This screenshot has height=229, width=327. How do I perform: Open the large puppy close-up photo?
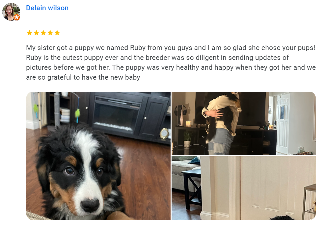[x=98, y=156]
